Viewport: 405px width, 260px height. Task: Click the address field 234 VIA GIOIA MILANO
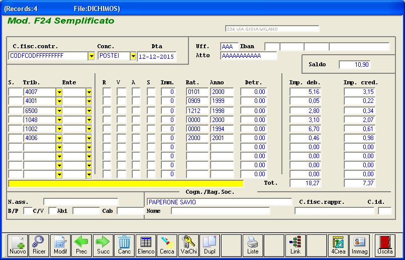click(272, 29)
